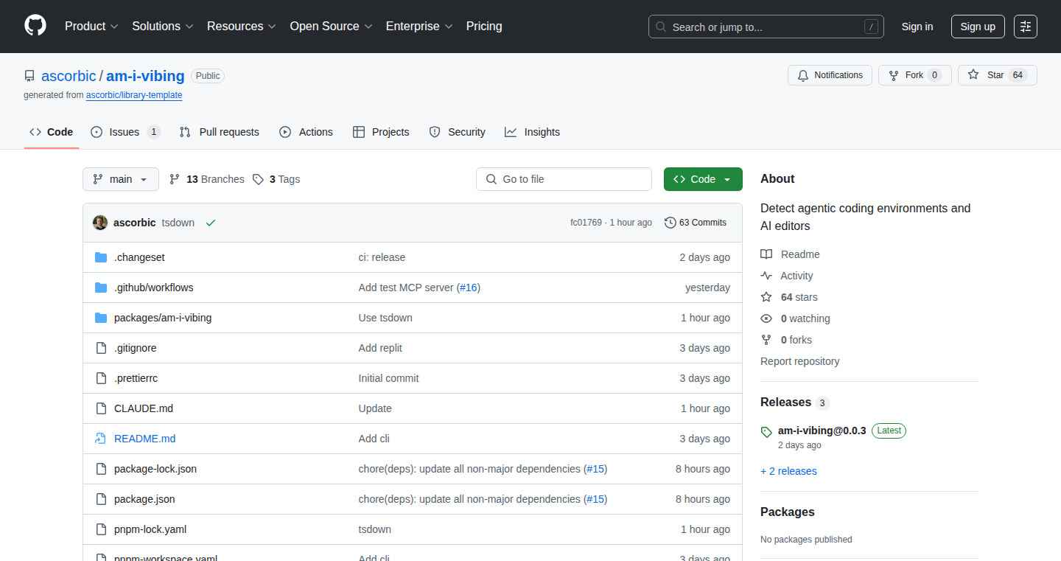Open the ascorbic/library-template link

[x=134, y=95]
